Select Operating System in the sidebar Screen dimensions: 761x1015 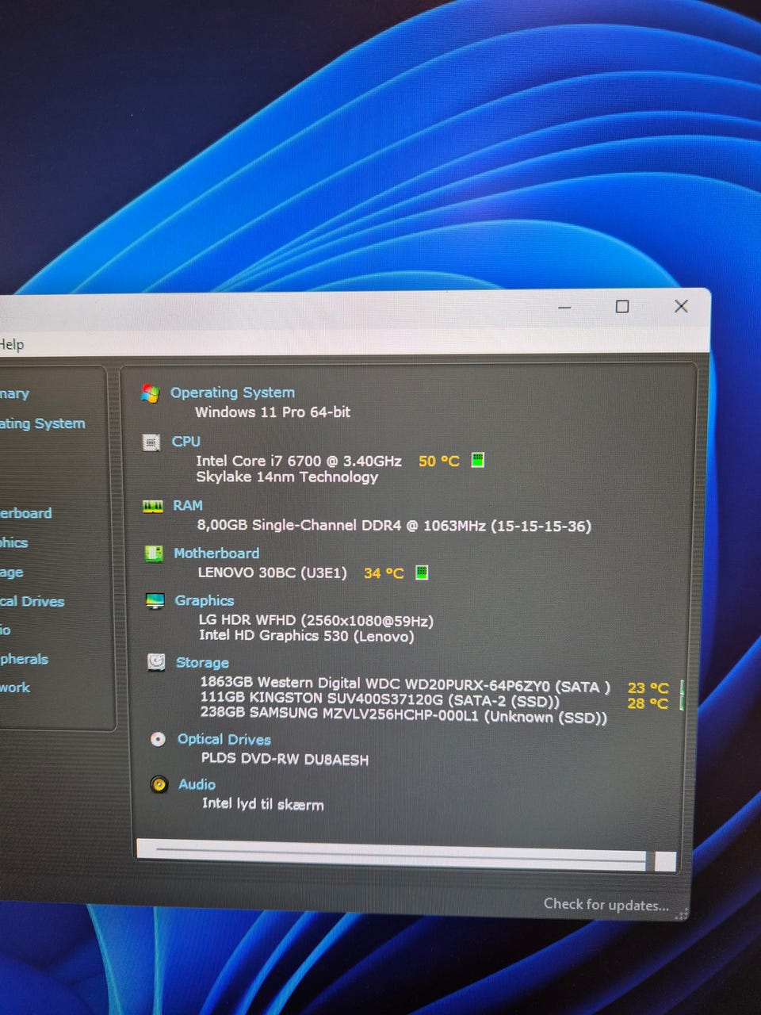[42, 423]
